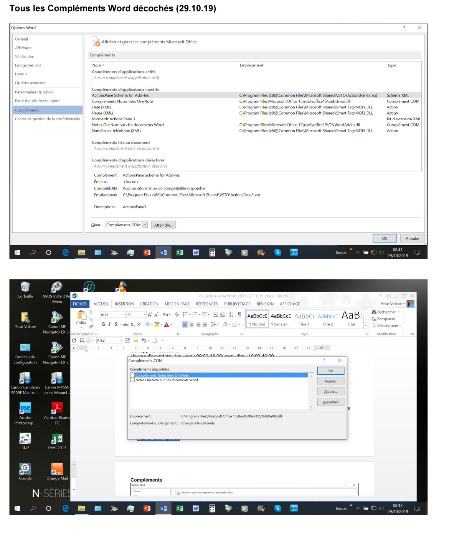449x538 pixels.
Task: Apply subscript formatting x₂ icon
Action: (132, 324)
